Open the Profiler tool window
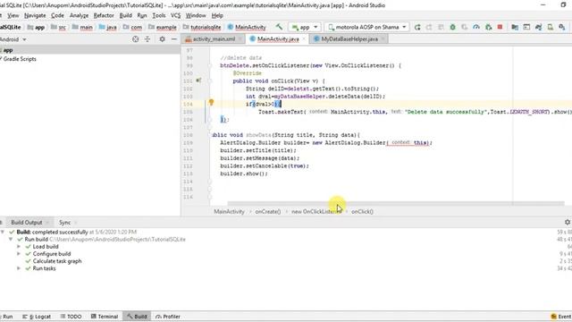Viewport: 572px width, 322px height. tap(168, 317)
